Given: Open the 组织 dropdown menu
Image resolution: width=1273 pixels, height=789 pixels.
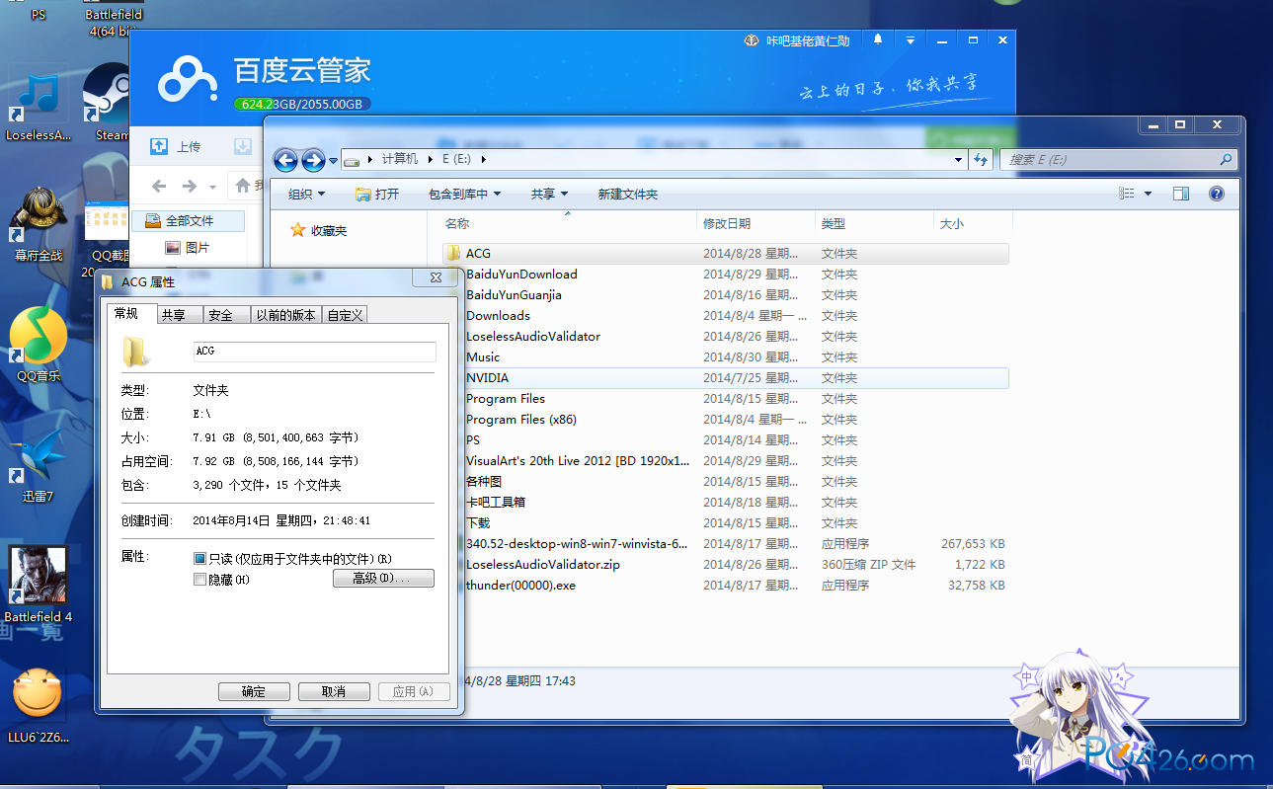Looking at the screenshot, I should coord(306,194).
